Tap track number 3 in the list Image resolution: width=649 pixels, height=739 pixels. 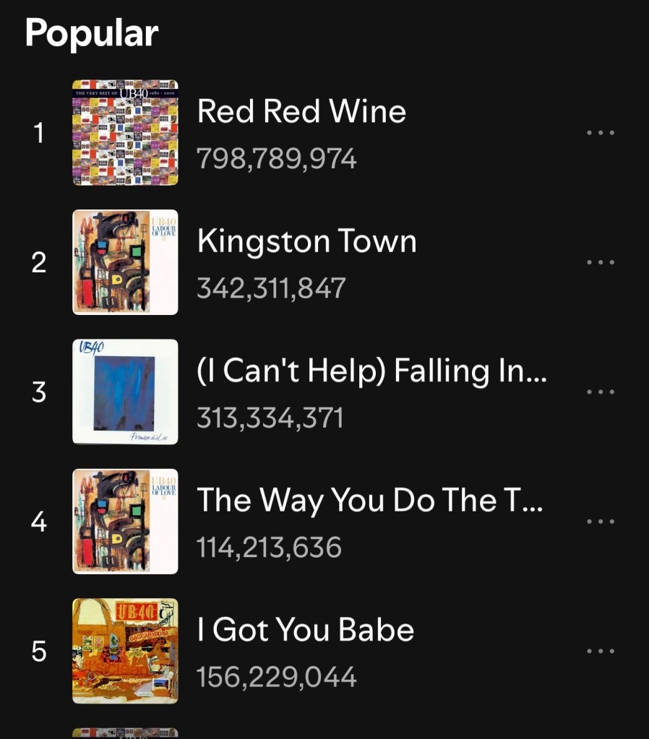pyautogui.click(x=39, y=392)
